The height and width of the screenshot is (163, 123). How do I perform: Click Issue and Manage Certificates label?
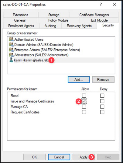[x=32, y=101]
